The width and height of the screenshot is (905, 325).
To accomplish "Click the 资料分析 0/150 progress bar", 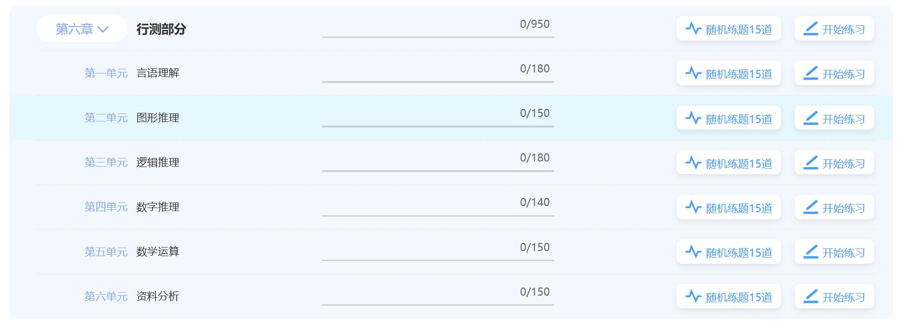I will (438, 304).
